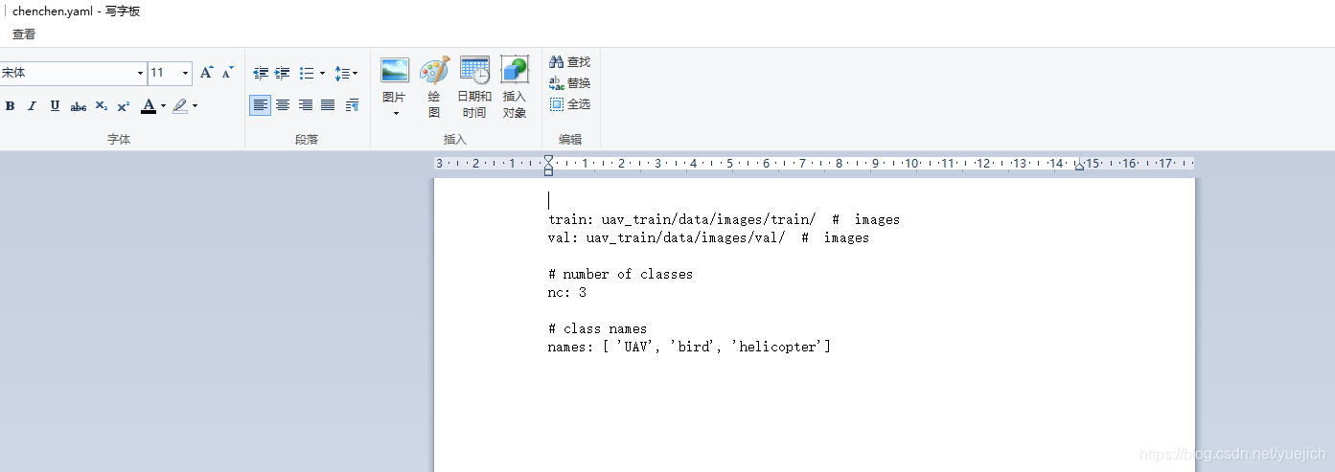
Task: Click 全选 to select all
Action: point(570,104)
